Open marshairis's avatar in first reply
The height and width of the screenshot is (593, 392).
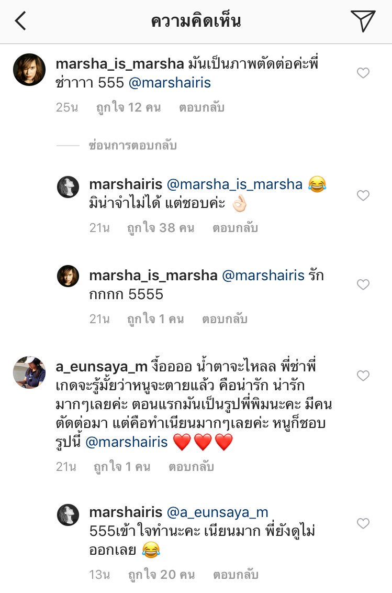point(68,187)
